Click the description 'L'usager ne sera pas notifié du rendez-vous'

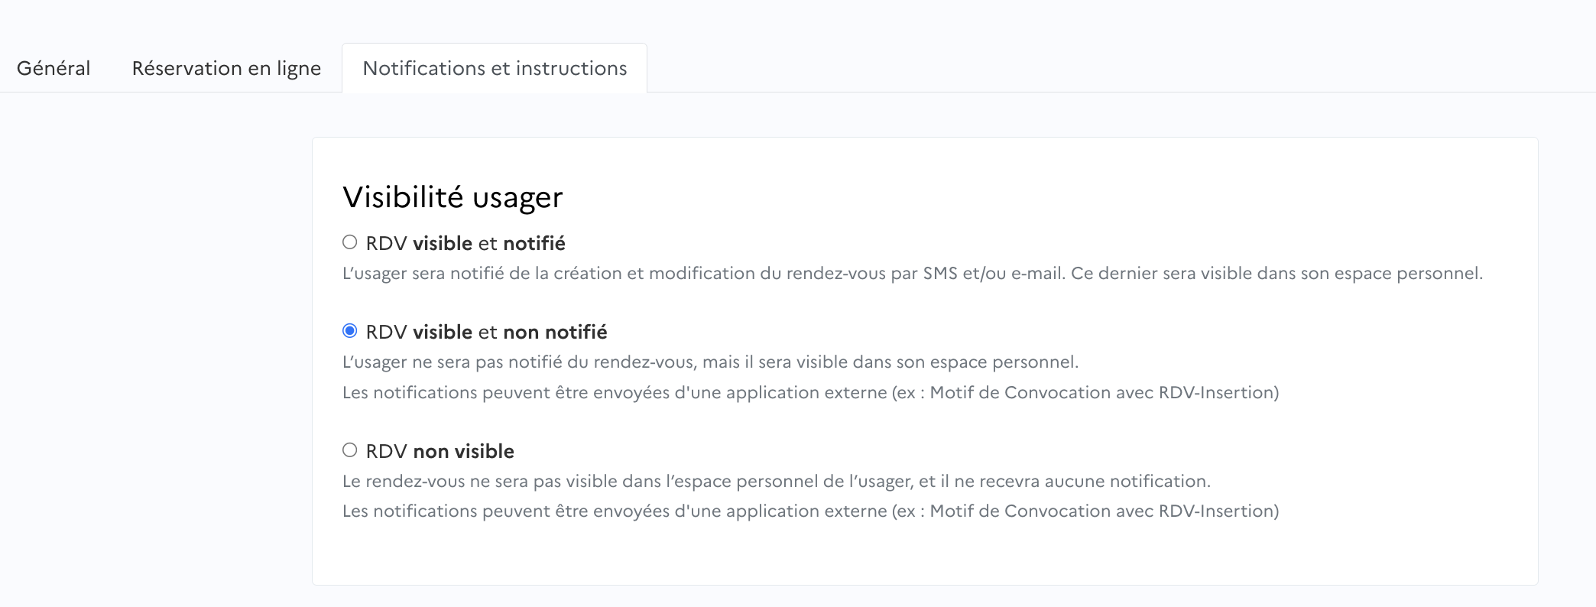[x=710, y=362]
